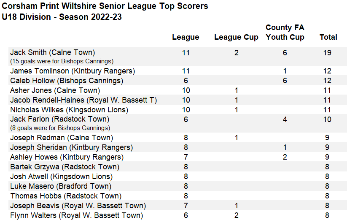
Task: Click the Total column header
Action: [x=328, y=37]
